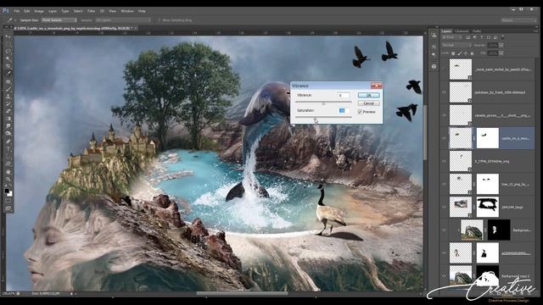Click lock transparent pixels icon
The image size is (543, 305).
(x=453, y=53)
